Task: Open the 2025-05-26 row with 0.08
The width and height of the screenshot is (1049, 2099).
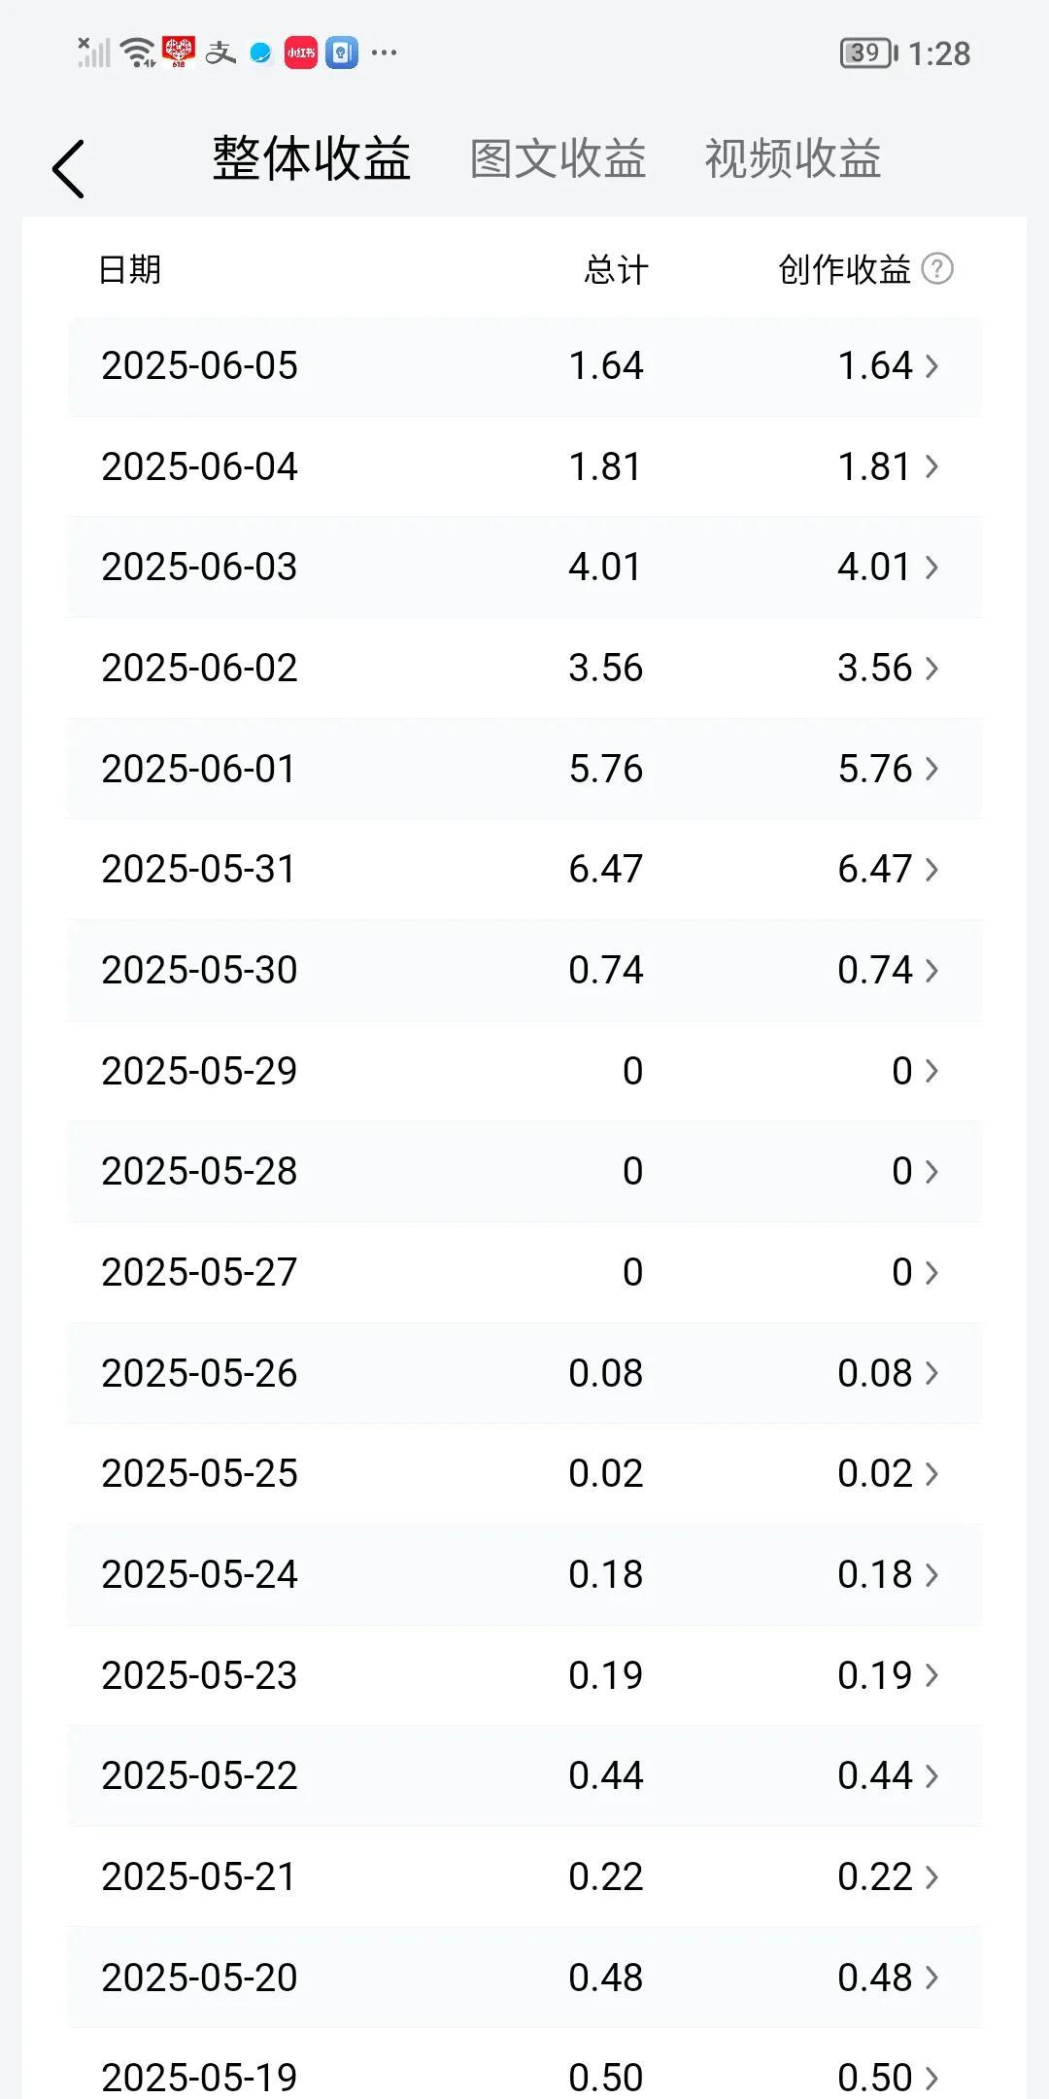Action: tap(524, 1373)
